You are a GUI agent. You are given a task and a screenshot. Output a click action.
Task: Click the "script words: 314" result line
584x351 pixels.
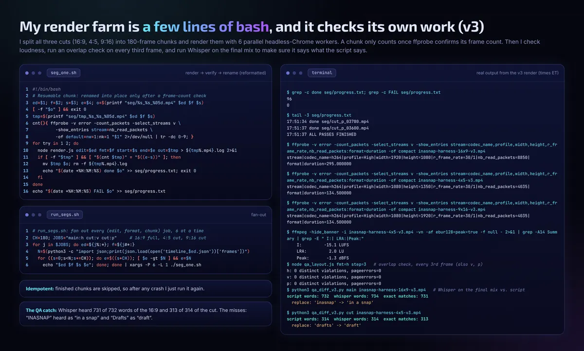(x=358, y=319)
